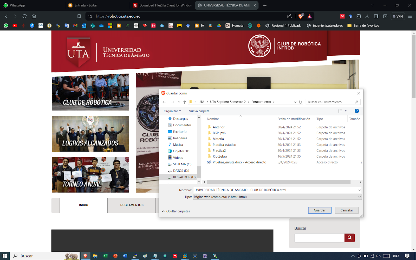416x260 pixels.
Task: Open the browser downloads icon
Action: tap(367, 16)
